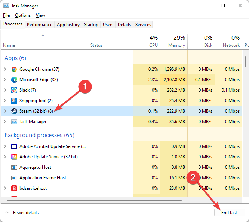Click the Adobe Acrobat Update Service icon
This screenshot has width=249, height=222.
[x=14, y=146]
